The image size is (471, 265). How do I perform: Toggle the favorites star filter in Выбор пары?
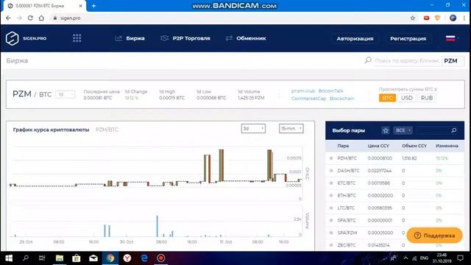coord(386,130)
